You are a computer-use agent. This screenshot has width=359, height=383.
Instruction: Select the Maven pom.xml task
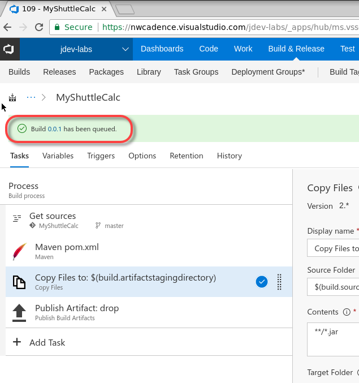pyautogui.click(x=149, y=251)
